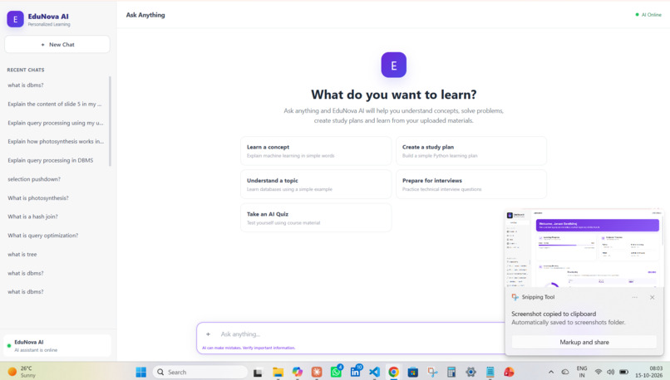Select the "Learn a concept" card
670x380 pixels.
point(316,151)
